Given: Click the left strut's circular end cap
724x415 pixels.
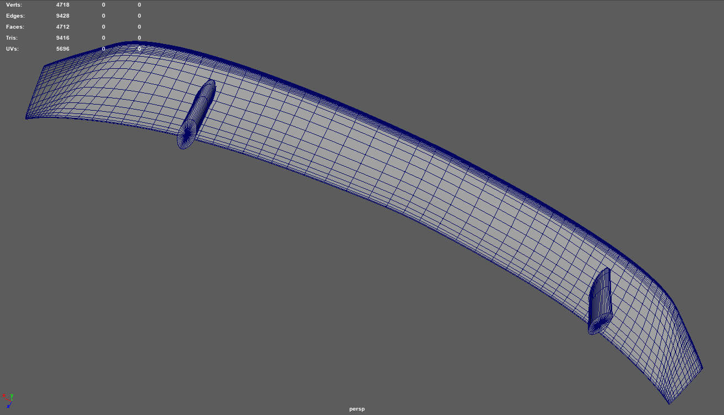Looking at the screenshot, I should click(186, 134).
